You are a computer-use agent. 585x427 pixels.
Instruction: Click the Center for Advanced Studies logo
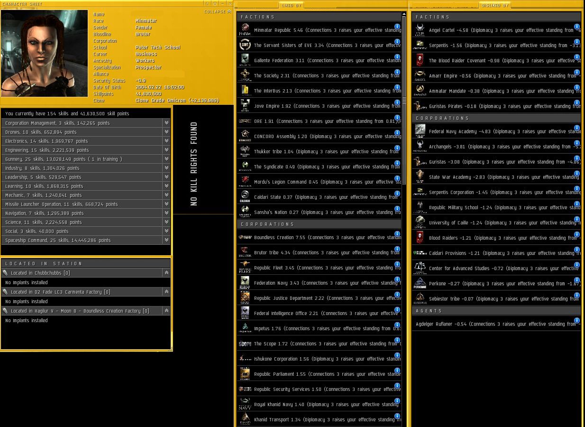pyautogui.click(x=420, y=268)
